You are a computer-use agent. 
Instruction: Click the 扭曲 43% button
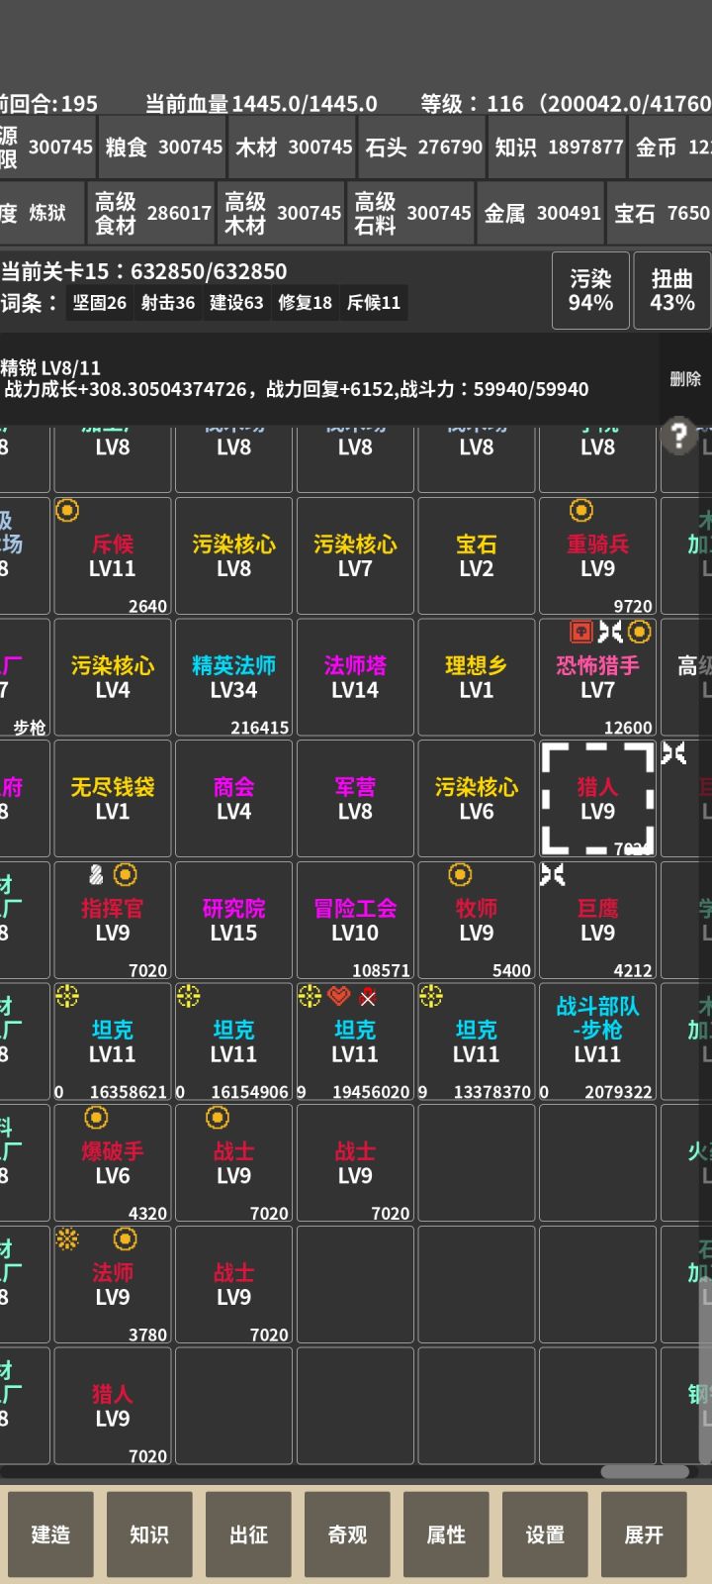pyautogui.click(x=672, y=291)
